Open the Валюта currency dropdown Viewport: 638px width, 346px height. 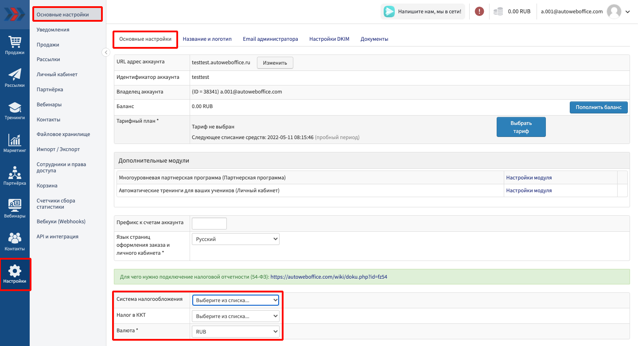(x=236, y=331)
